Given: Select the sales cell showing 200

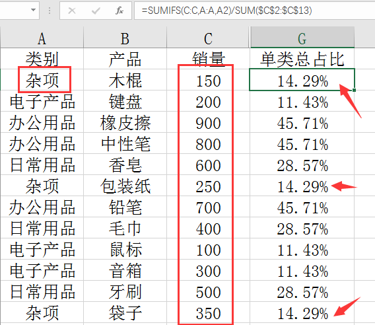Looking at the screenshot, I should click(208, 101).
